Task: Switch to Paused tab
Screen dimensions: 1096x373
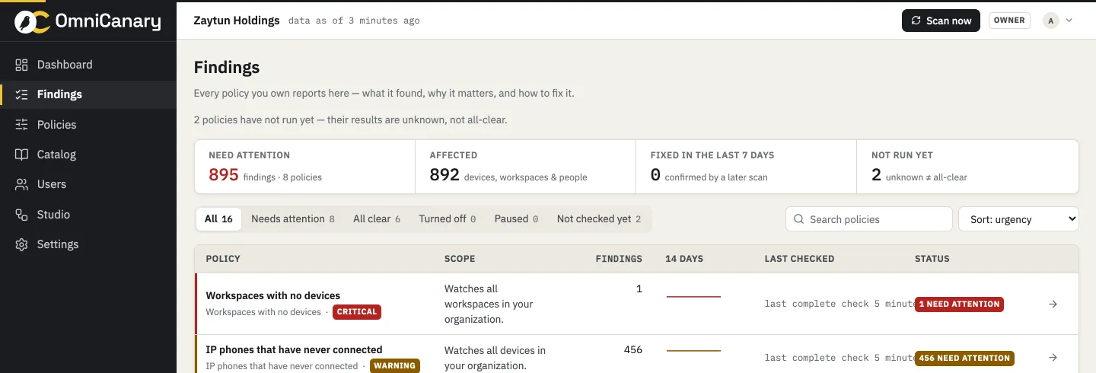Action: point(516,219)
